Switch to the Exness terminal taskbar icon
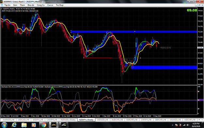 pos(54,125)
